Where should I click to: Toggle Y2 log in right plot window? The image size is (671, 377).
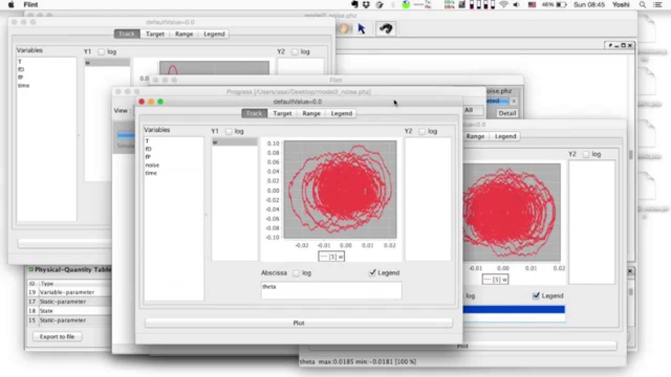click(586, 154)
